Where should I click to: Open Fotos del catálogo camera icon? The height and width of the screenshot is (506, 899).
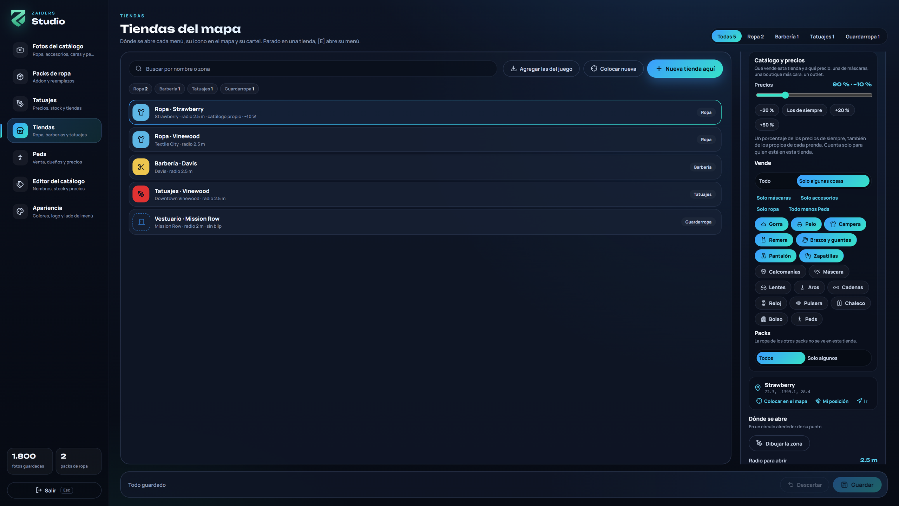pyautogui.click(x=20, y=50)
